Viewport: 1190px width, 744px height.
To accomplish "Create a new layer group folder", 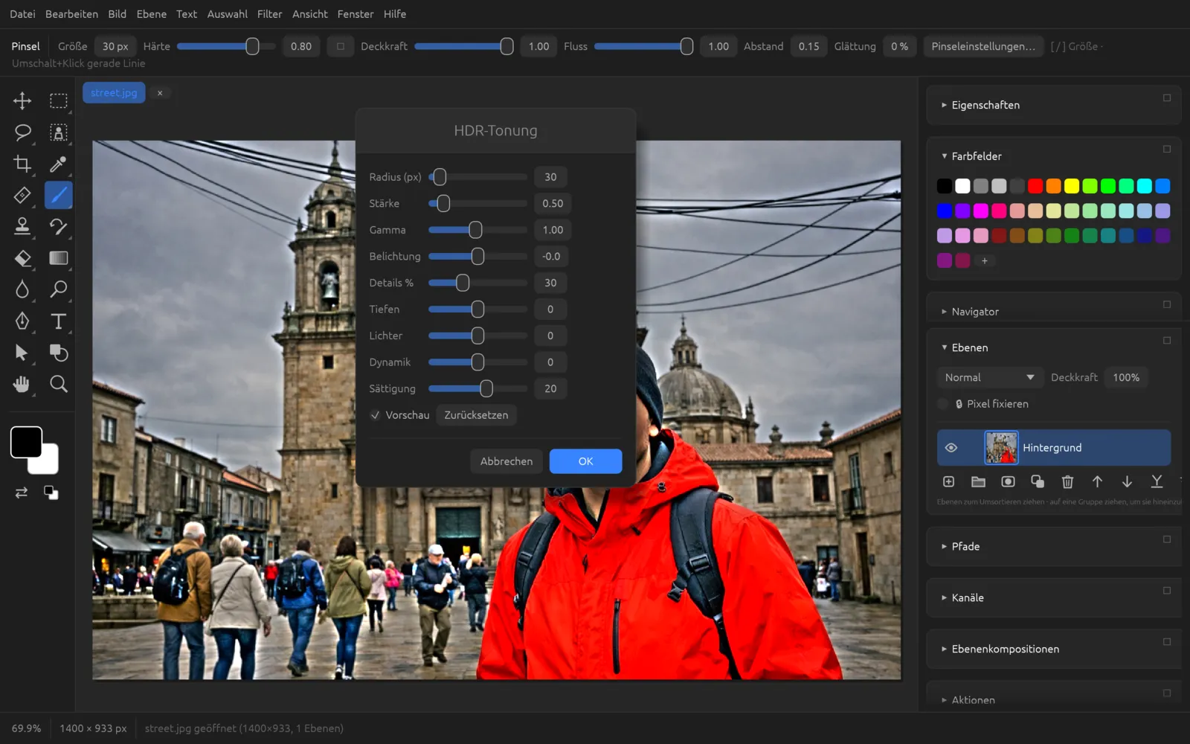I will coord(978,482).
